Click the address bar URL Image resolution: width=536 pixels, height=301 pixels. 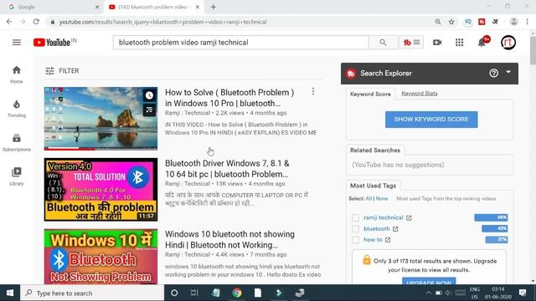click(x=162, y=22)
